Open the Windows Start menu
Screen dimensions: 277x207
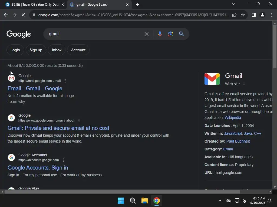click(x=121, y=201)
